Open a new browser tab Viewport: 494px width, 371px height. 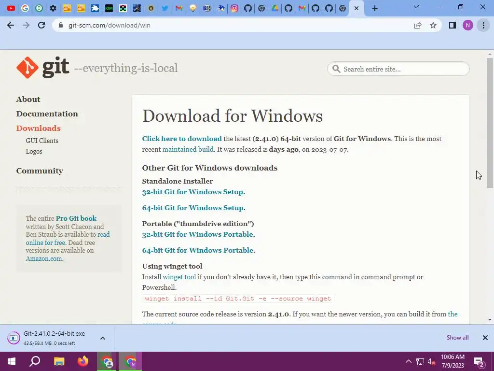374,9
